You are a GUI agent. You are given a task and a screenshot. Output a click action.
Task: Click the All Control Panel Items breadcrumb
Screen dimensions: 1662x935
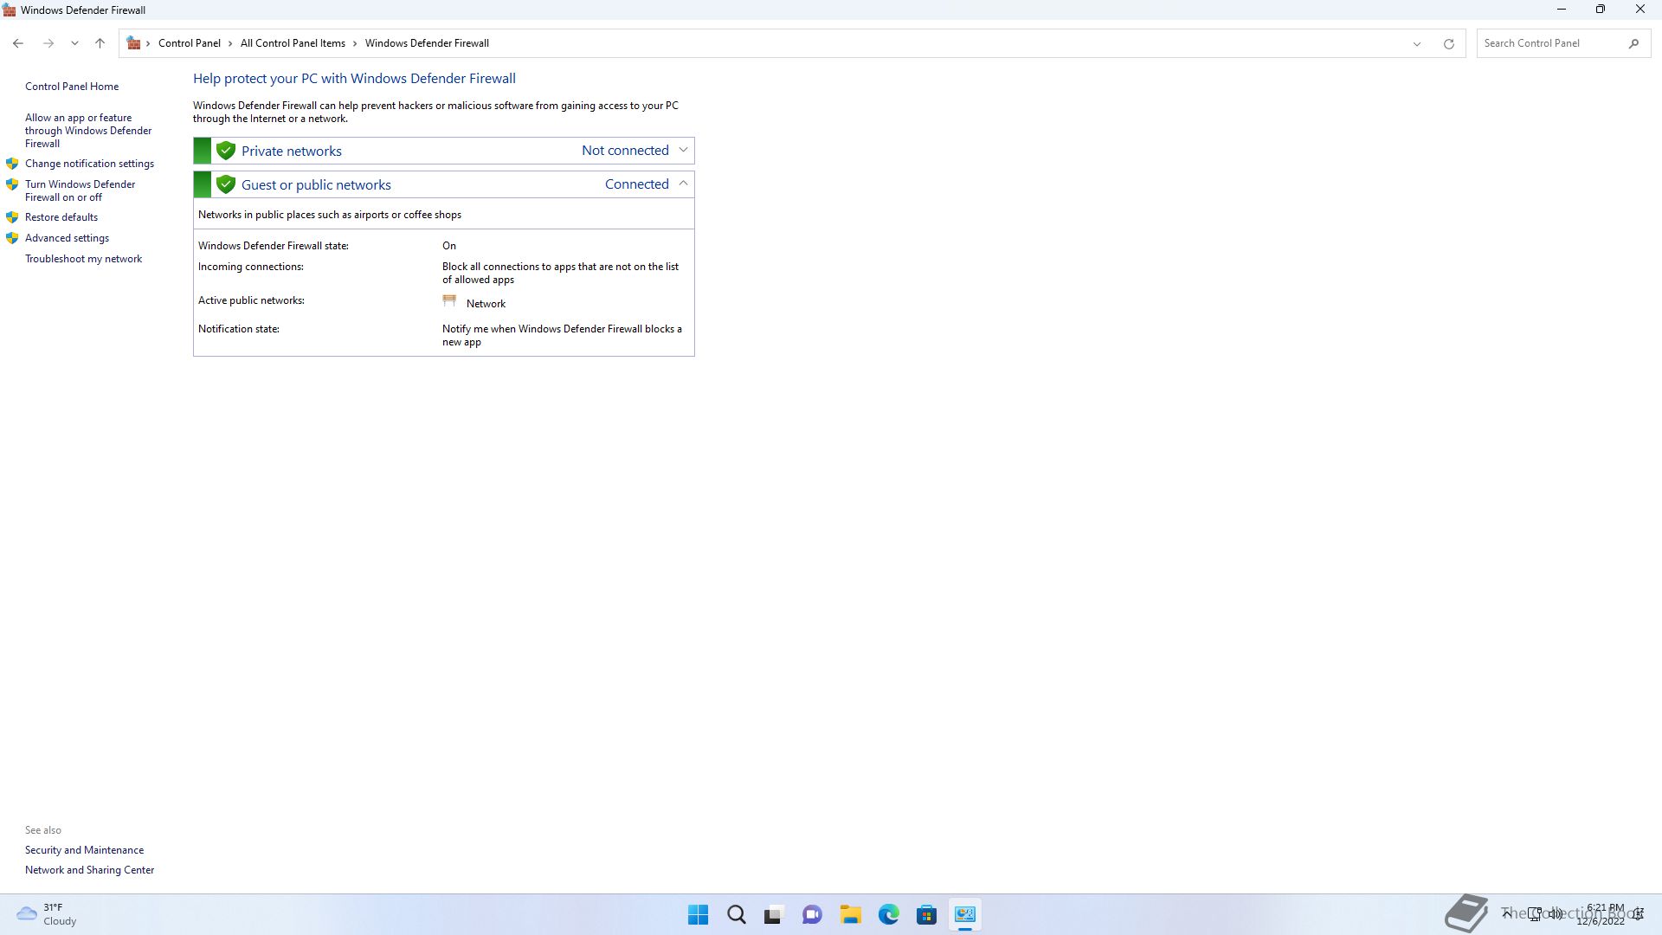pos(293,43)
